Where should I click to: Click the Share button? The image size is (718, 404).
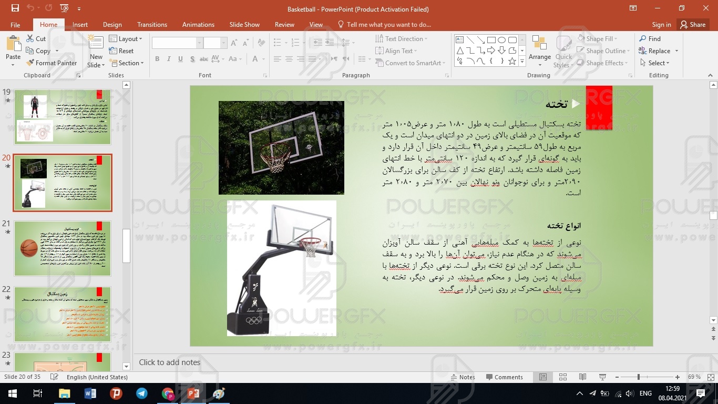692,25
